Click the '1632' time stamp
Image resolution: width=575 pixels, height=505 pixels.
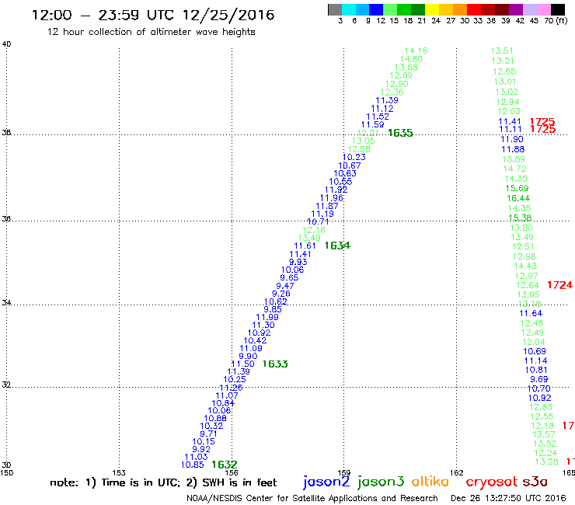point(225,465)
